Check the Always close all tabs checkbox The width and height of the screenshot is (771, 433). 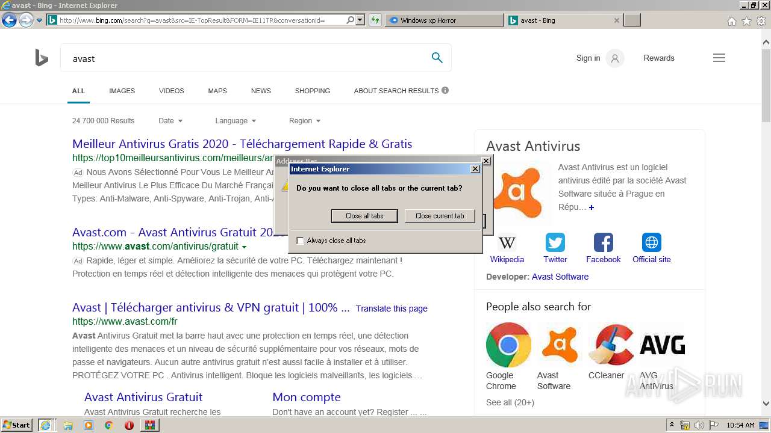click(x=300, y=241)
